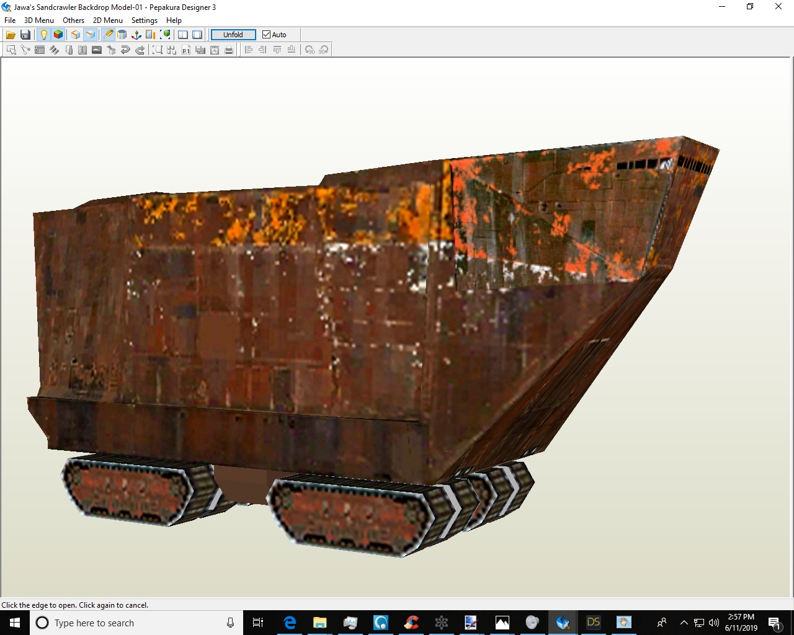This screenshot has width=794, height=635.
Task: Click the single square selection frame icon
Action: tap(158, 50)
